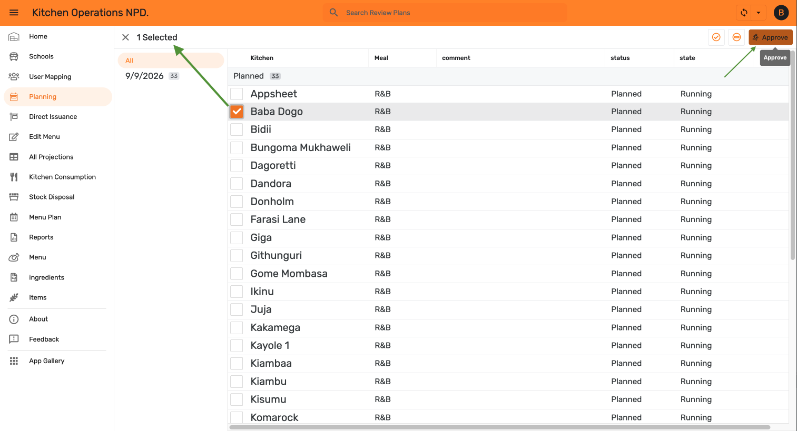The image size is (797, 431).
Task: Open the hamburger navigation menu
Action: [14, 13]
